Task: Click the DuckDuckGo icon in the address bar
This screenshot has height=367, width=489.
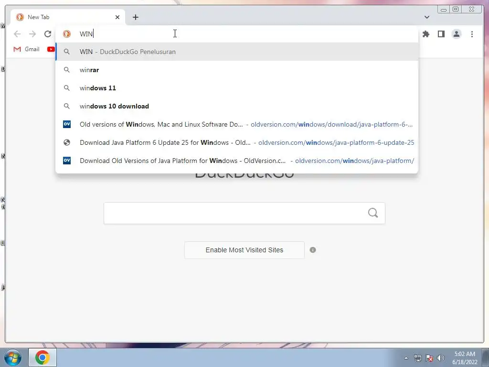Action: click(67, 34)
